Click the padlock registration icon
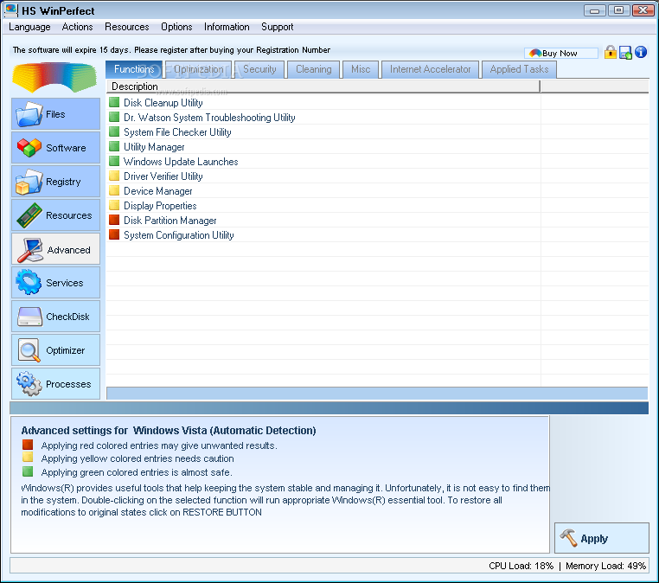 pos(611,52)
